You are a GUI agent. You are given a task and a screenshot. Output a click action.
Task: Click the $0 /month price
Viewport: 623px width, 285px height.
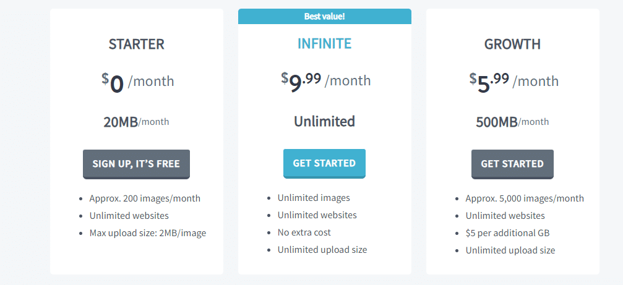click(x=137, y=82)
